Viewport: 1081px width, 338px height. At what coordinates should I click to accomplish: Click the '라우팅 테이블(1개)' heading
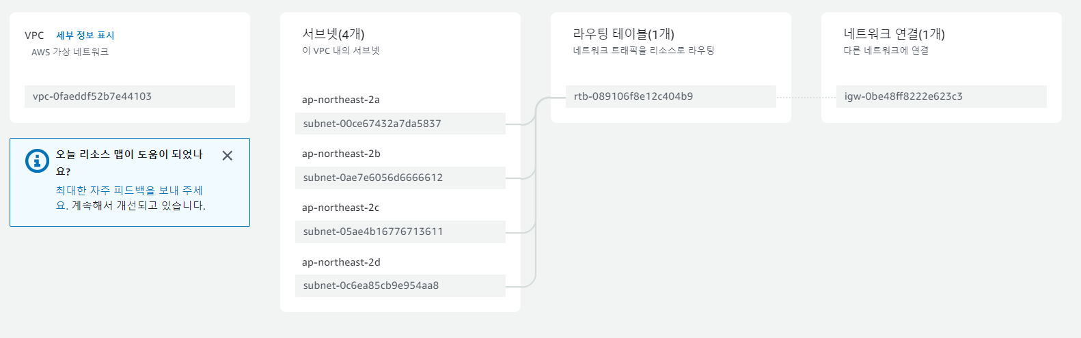623,34
